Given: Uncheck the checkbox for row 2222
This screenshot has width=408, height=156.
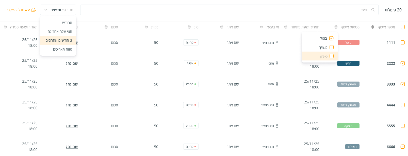Looking at the screenshot, I should pyautogui.click(x=403, y=63).
